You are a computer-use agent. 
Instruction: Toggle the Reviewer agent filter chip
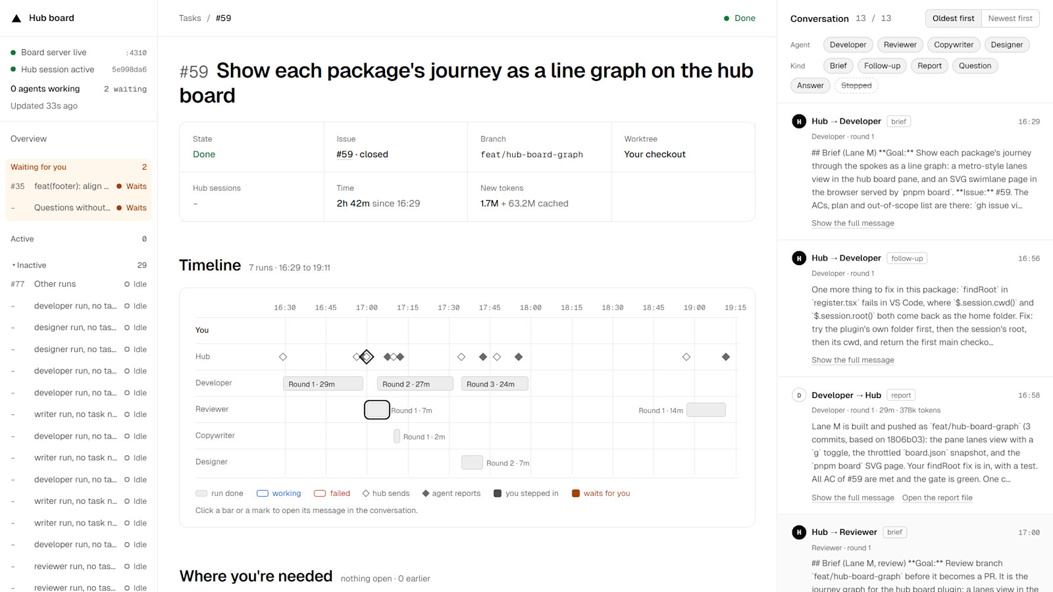(900, 45)
